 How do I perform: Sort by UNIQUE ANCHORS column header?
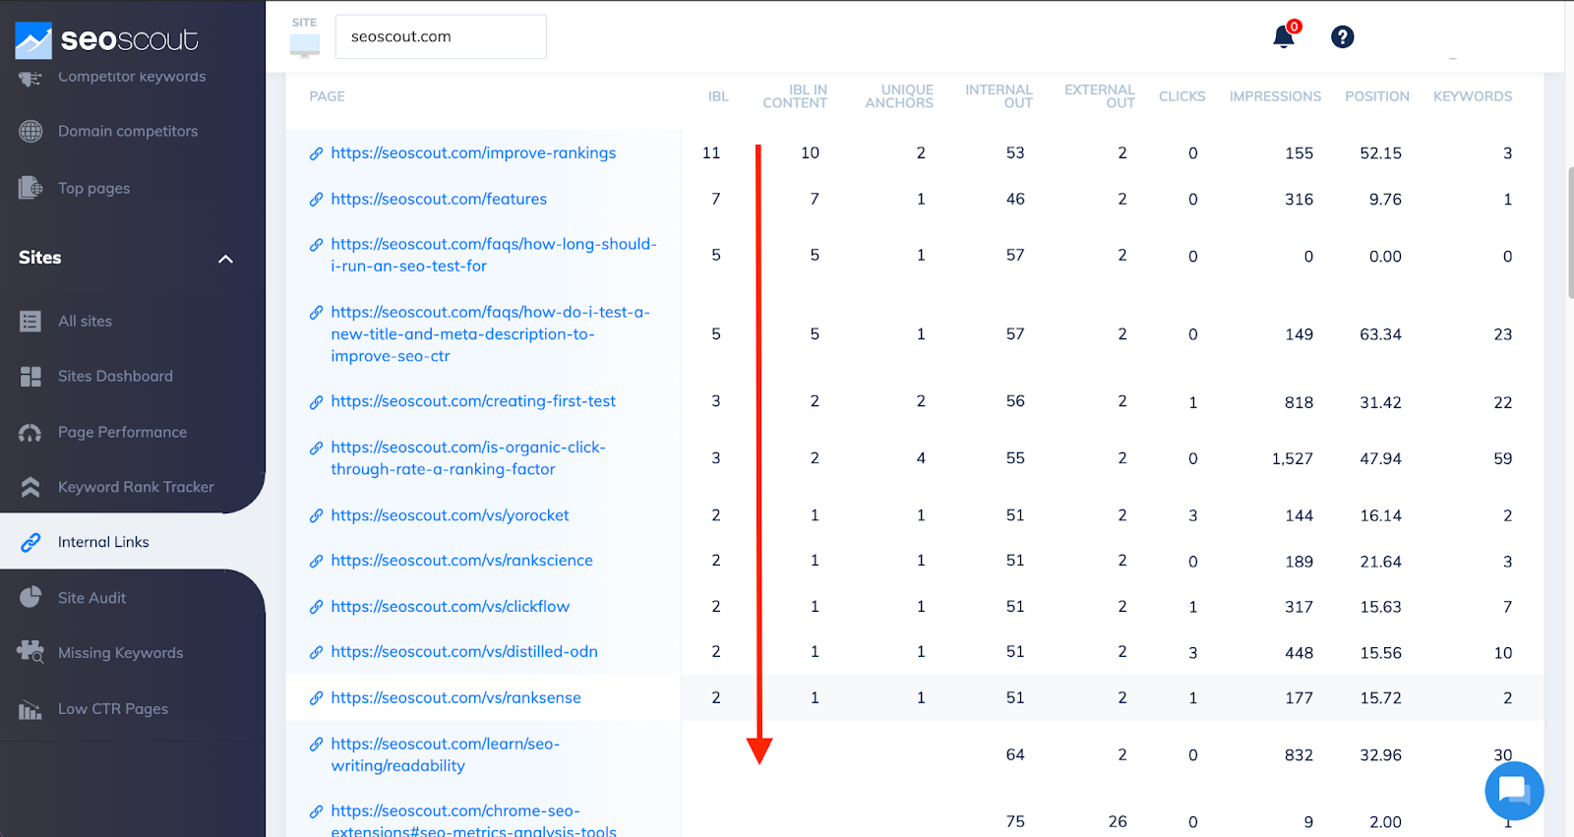[x=899, y=96]
